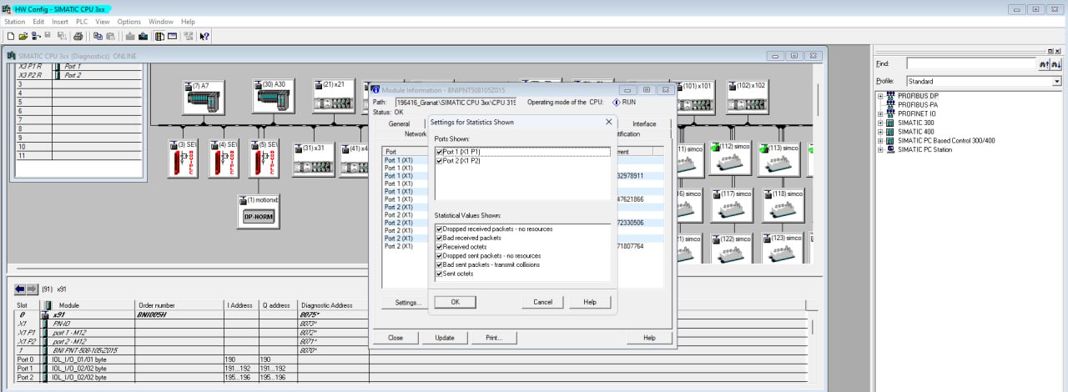The width and height of the screenshot is (1068, 392).
Task: Click the Print... button in Module Information
Action: pos(494,338)
